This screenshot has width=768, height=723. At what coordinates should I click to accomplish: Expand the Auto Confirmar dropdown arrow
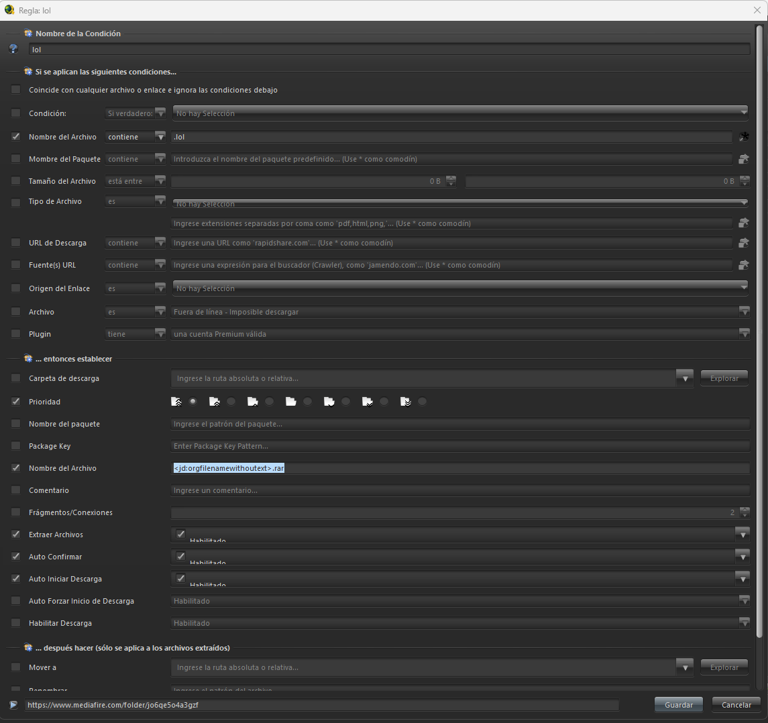(743, 557)
